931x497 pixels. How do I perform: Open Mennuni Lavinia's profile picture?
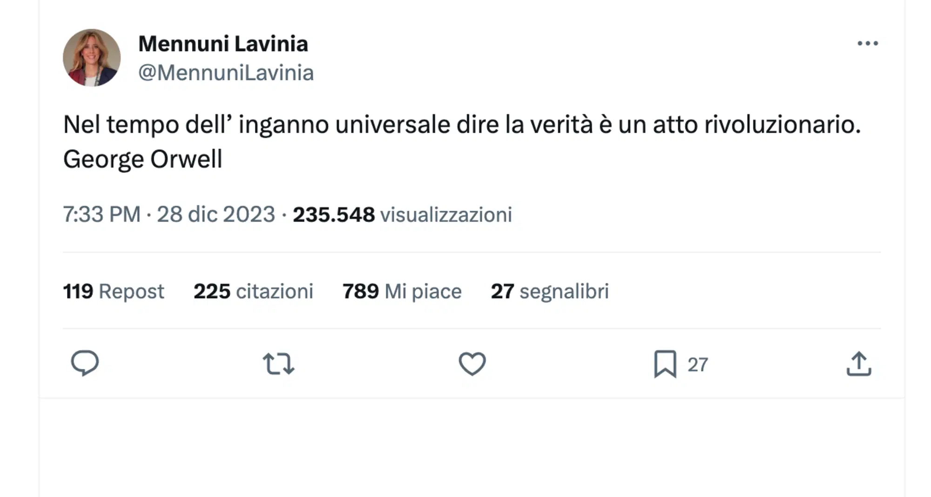tap(89, 57)
